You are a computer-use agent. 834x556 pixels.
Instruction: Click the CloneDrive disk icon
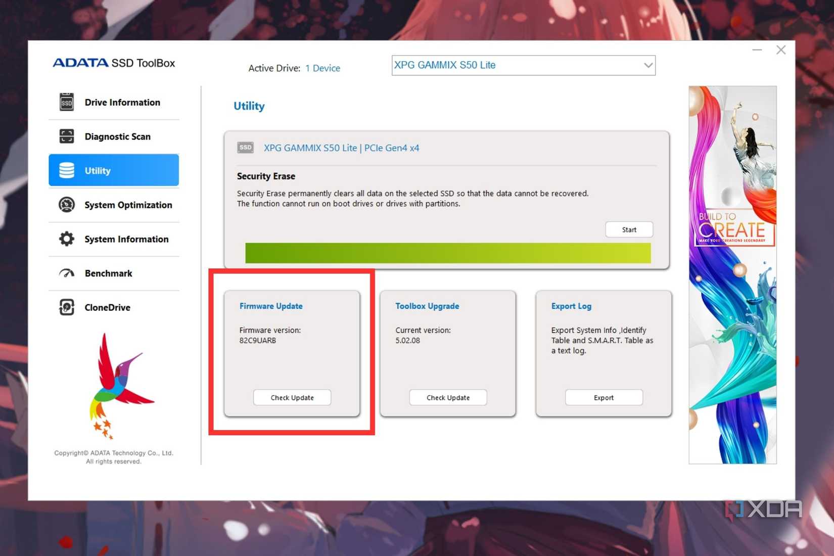(x=66, y=307)
